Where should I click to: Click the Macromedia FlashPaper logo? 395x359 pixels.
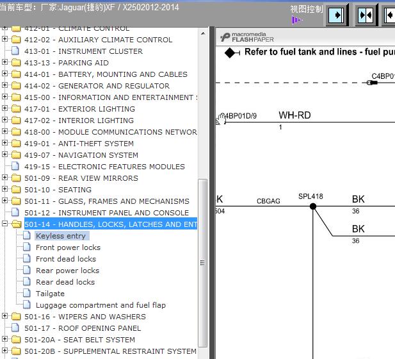pos(247,37)
